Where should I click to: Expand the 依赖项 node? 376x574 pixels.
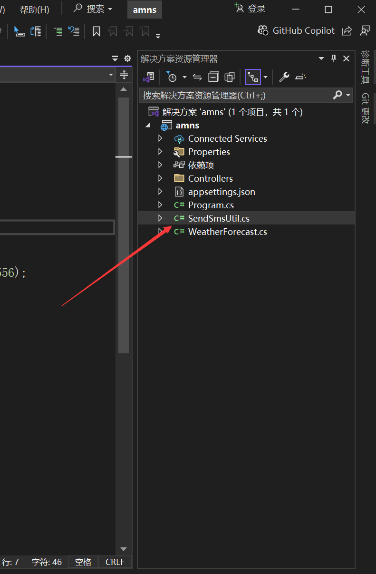tap(160, 165)
